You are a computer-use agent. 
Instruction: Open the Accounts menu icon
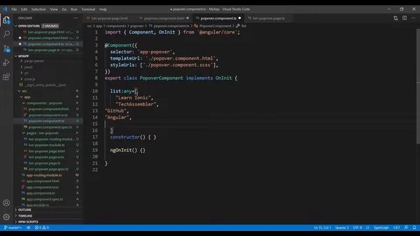pyautogui.click(x=7, y=203)
